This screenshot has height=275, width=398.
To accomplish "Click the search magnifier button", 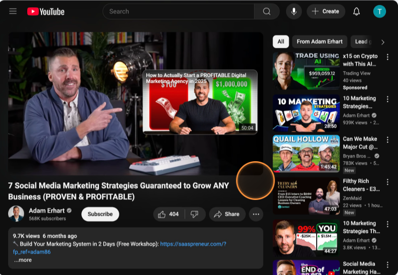I will point(267,11).
